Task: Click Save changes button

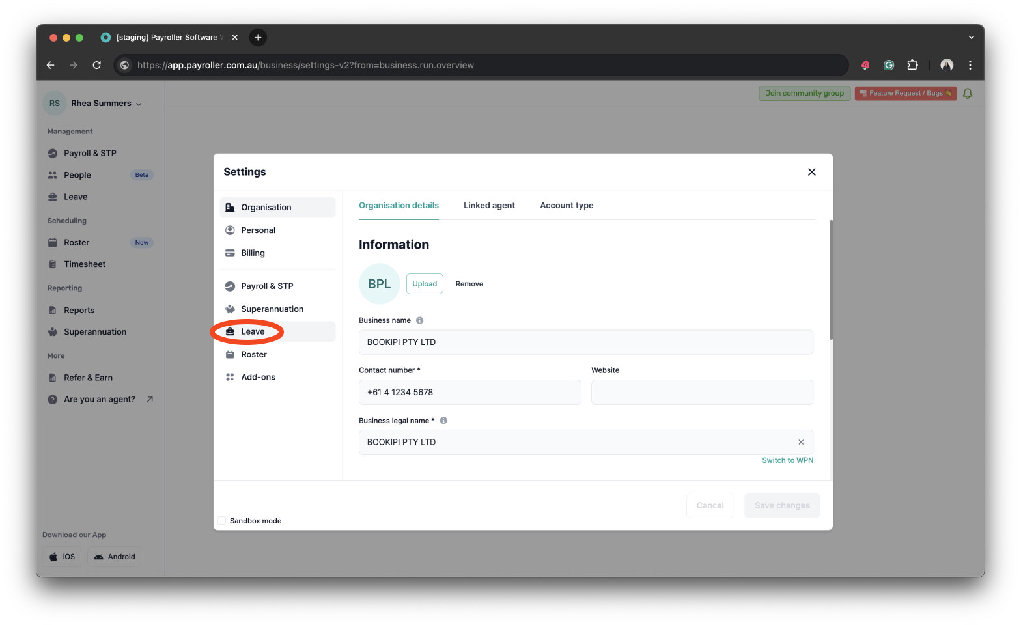Action: [782, 505]
